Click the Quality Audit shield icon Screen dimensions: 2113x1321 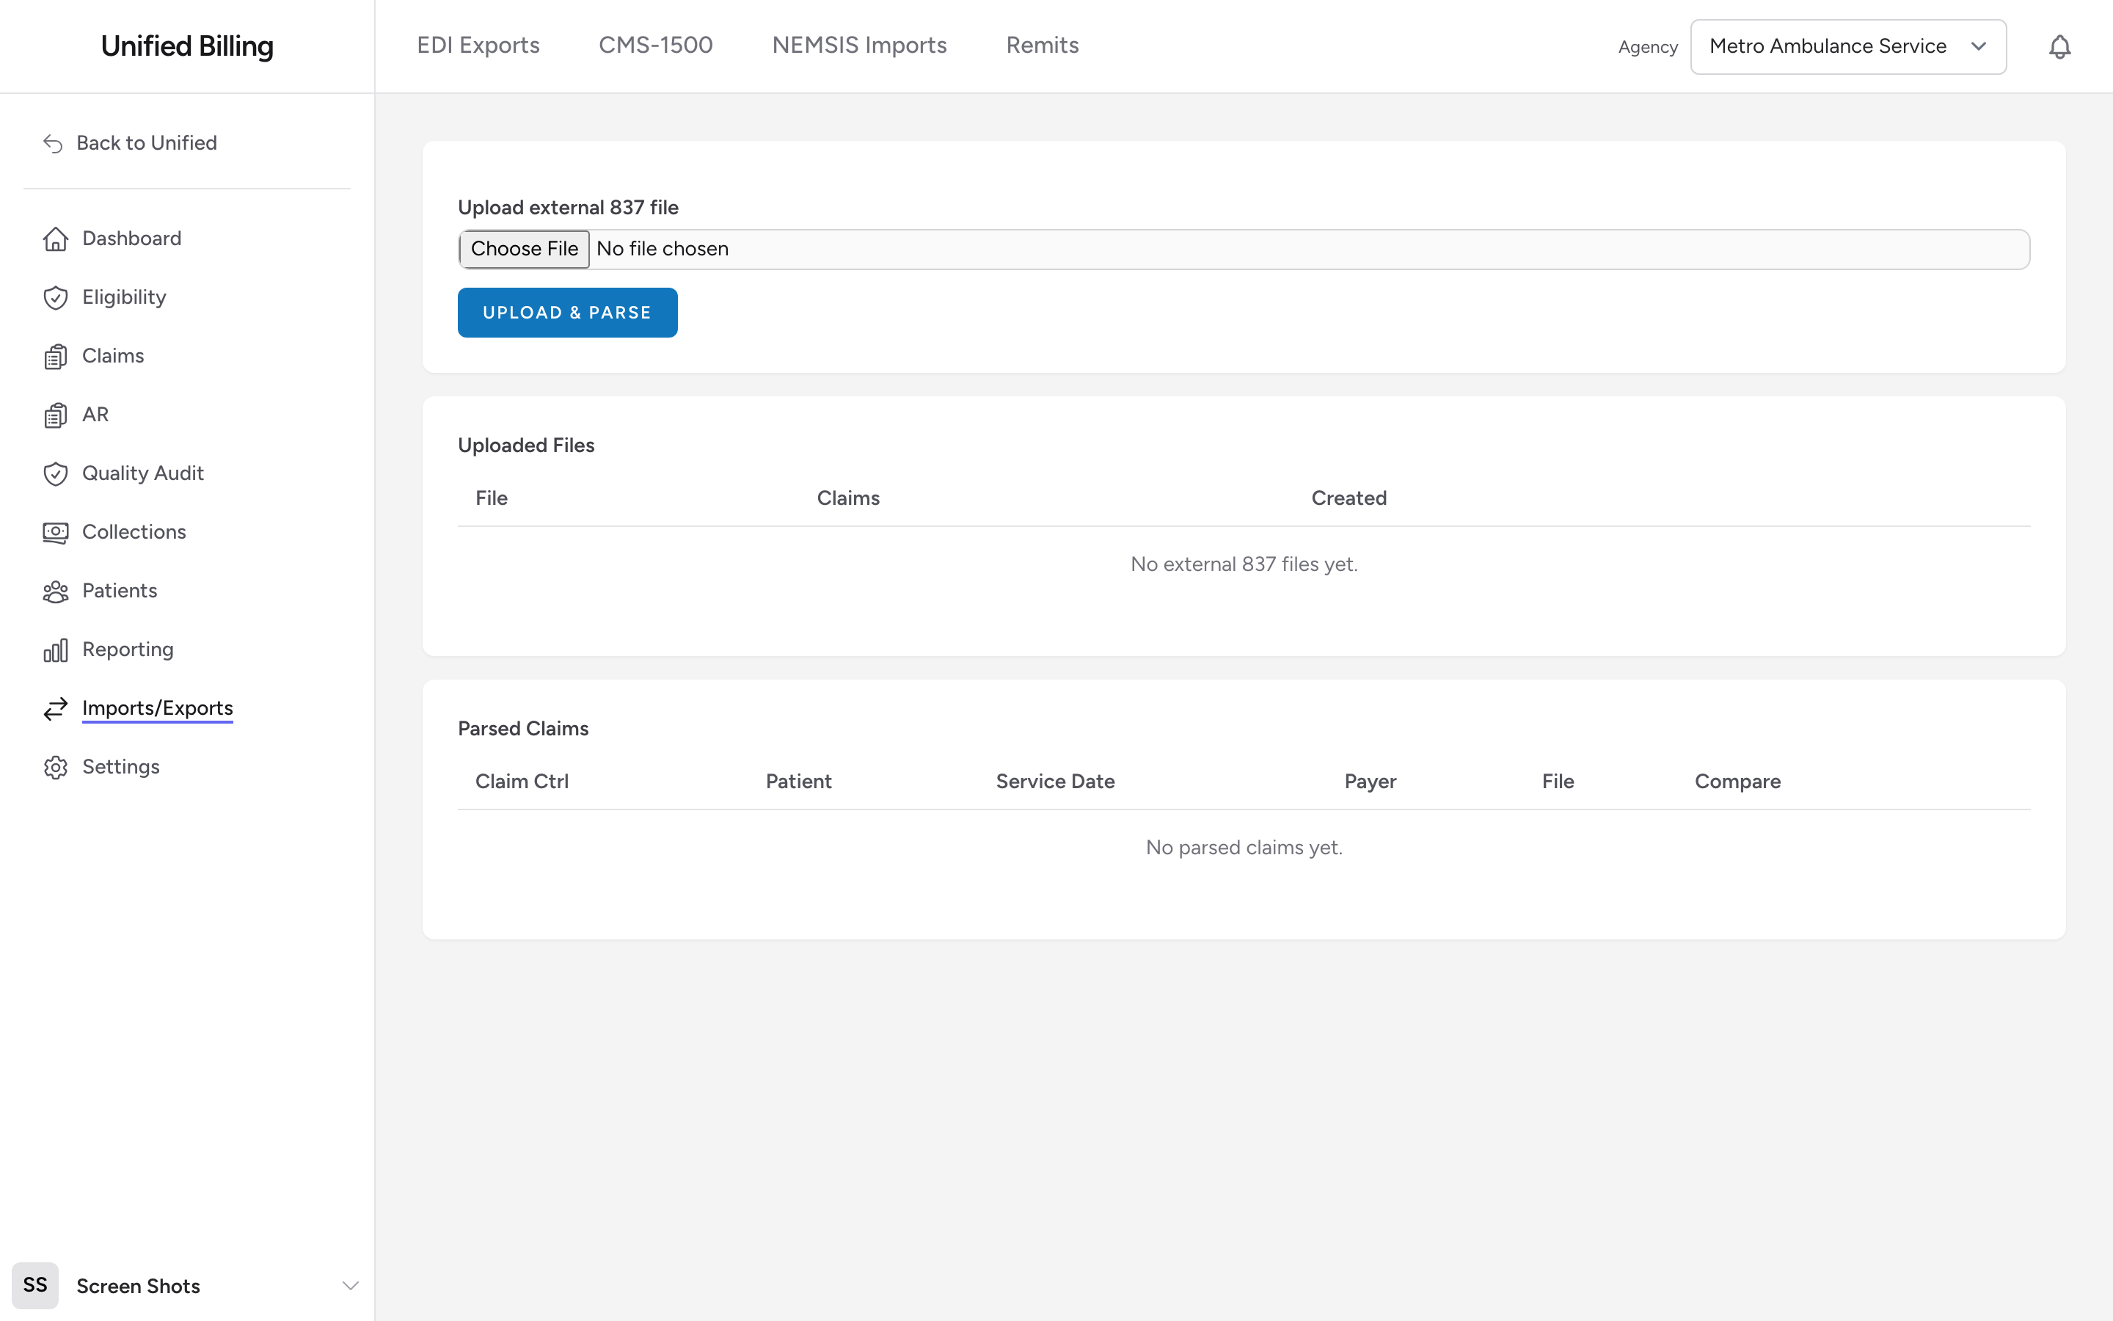(55, 473)
